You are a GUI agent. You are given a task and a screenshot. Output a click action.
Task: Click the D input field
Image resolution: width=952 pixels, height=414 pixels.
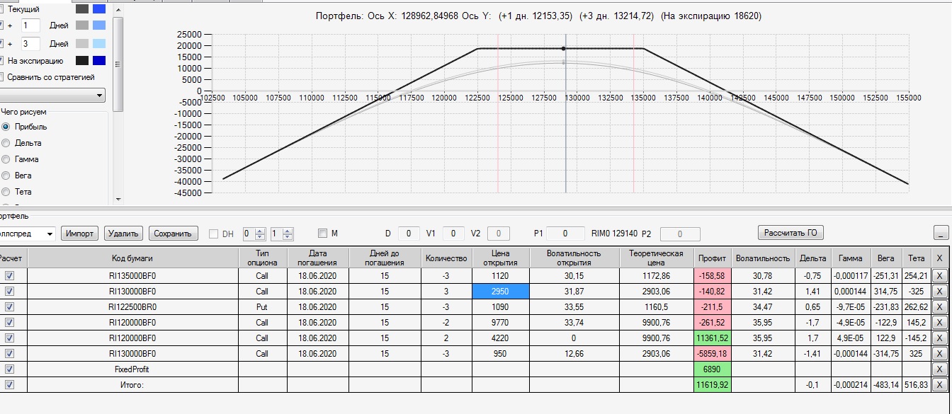(409, 233)
